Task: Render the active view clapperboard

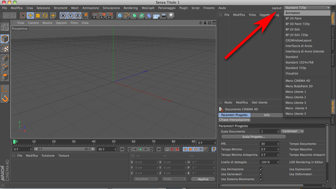Action: pos(94,15)
